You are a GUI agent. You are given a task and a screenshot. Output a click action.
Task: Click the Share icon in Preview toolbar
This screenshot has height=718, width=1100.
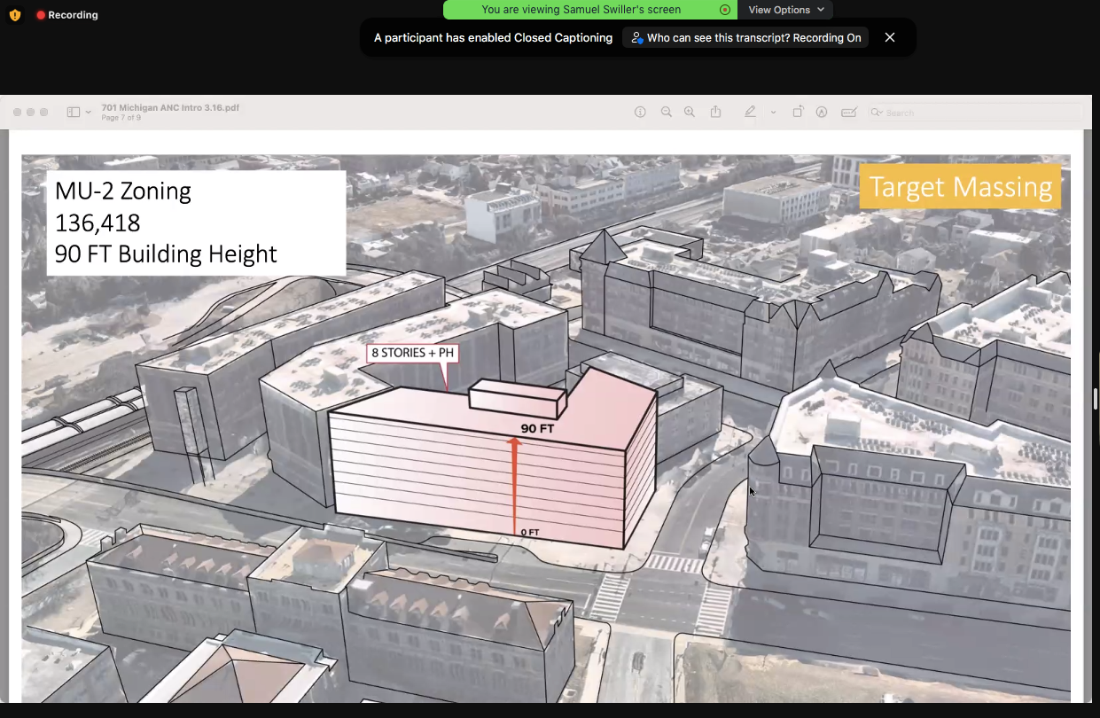click(715, 113)
